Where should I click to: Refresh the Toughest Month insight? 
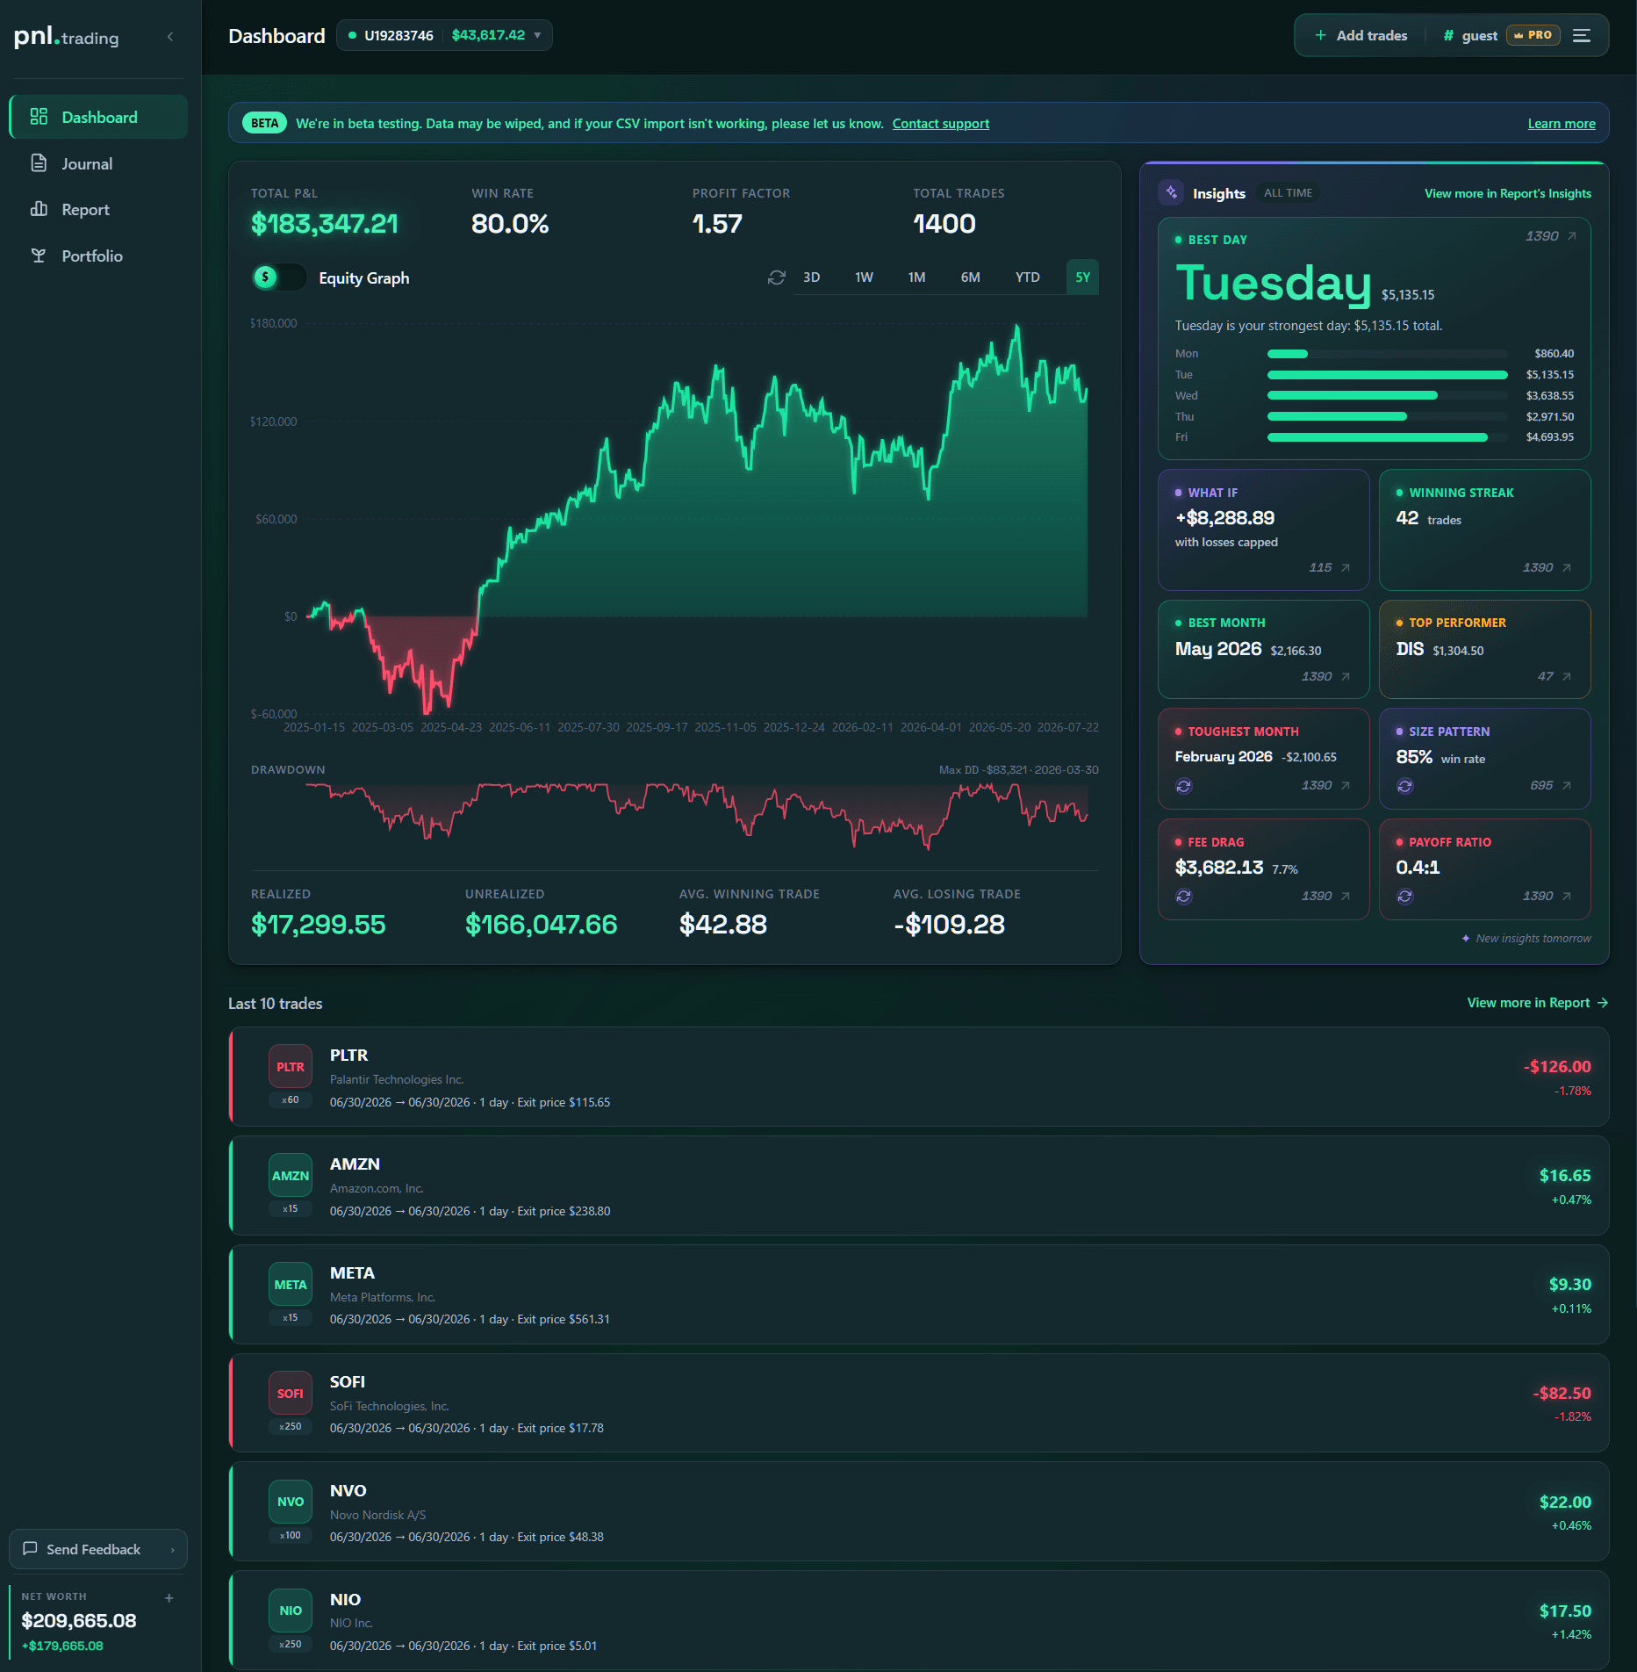[x=1183, y=786]
